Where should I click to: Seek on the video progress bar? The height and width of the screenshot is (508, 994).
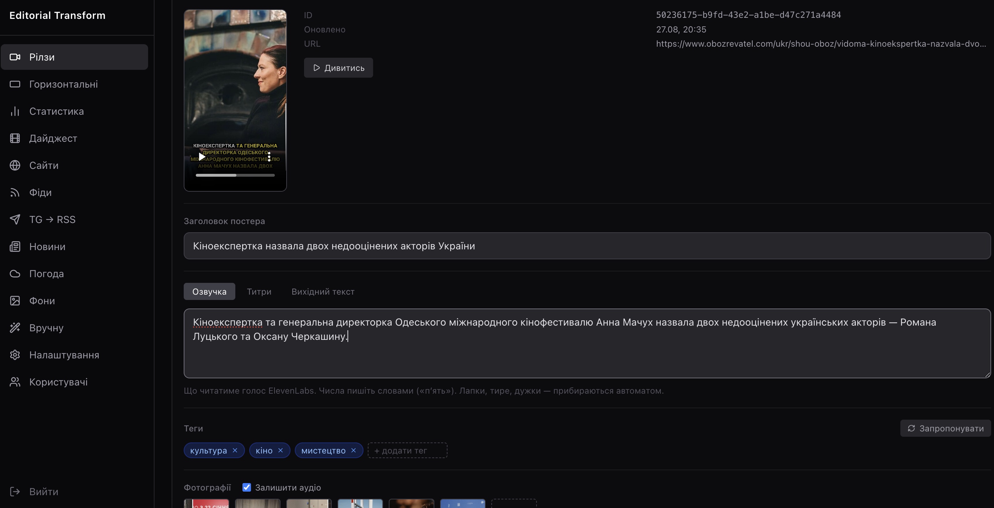(x=235, y=175)
